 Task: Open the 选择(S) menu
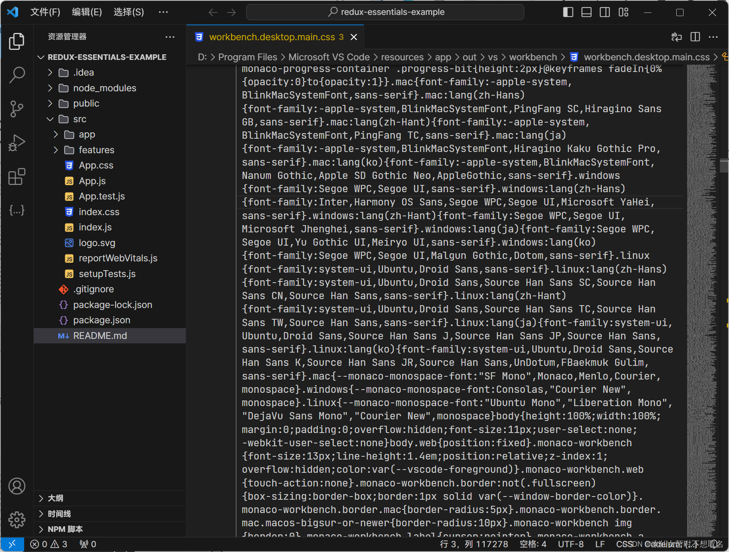point(129,12)
